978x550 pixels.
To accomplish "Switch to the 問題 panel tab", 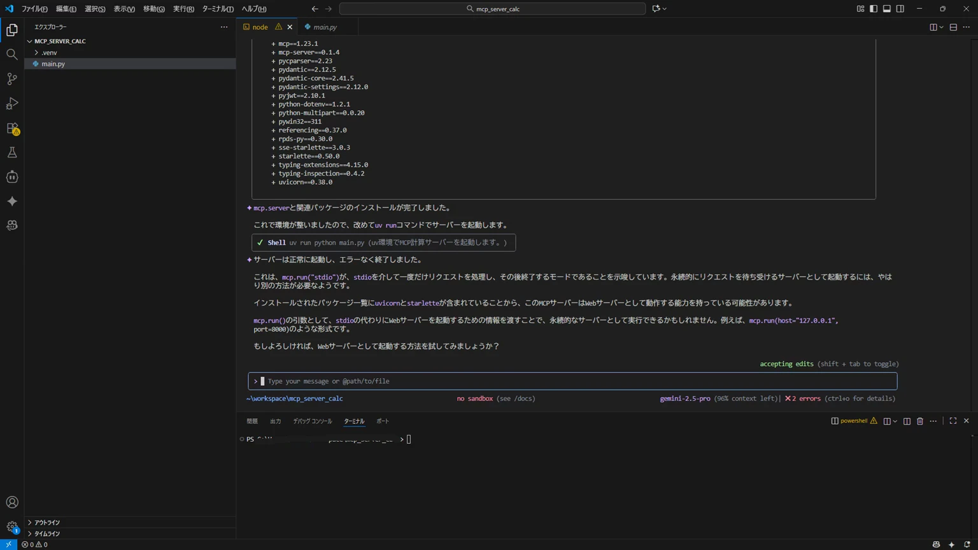I will tap(252, 421).
